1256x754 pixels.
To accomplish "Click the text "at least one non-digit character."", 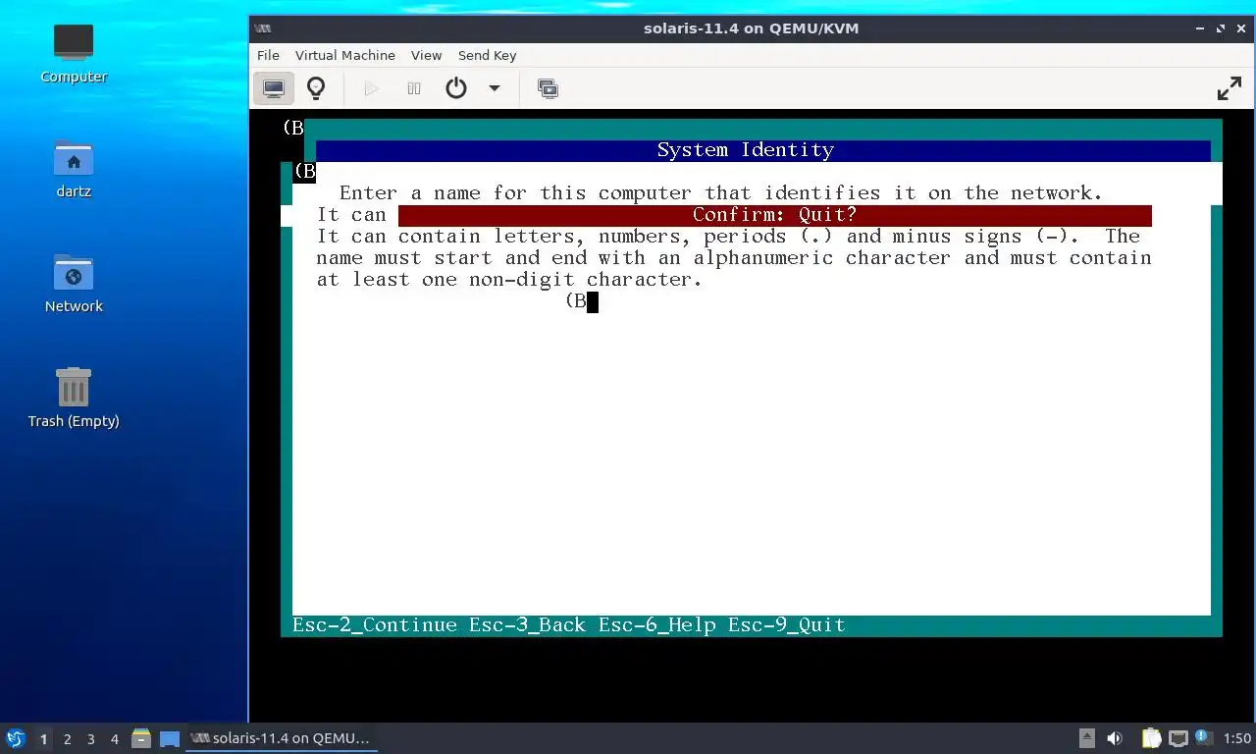I will [509, 280].
